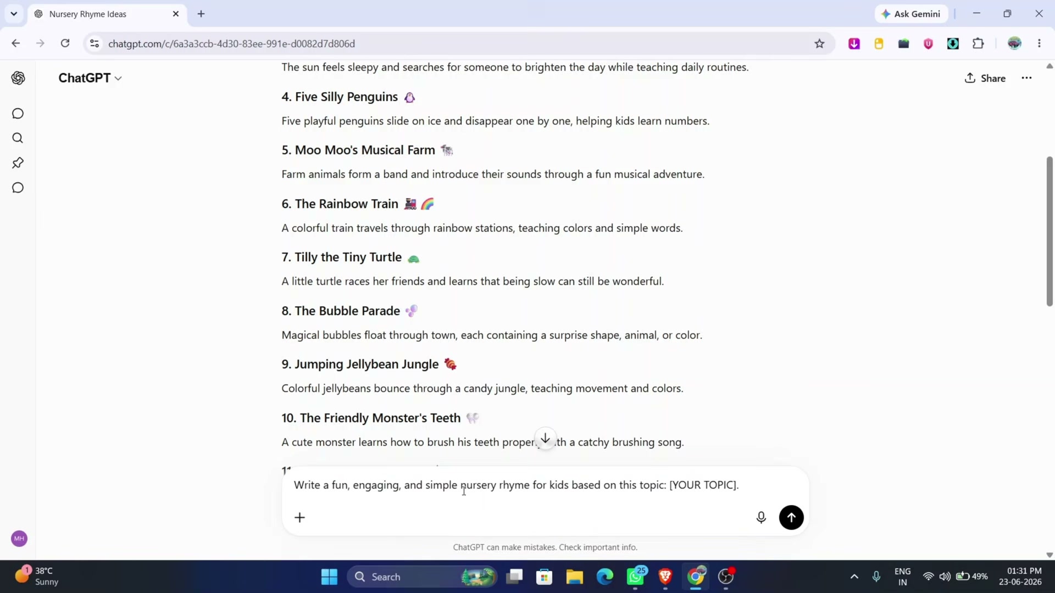
Task: Open a new browser tab
Action: (x=201, y=14)
